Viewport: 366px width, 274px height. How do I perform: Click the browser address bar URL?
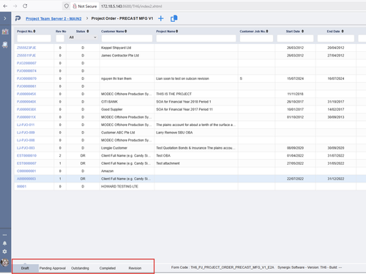pyautogui.click(x=131, y=7)
